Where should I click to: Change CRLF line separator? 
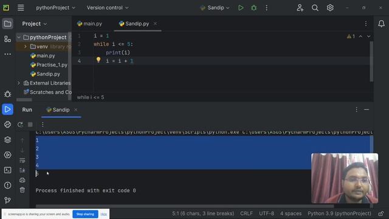[x=246, y=214]
